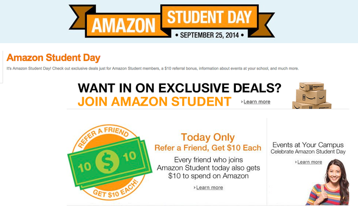Click the arrow before referral Learn more link
This screenshot has height=206, width=358.
[195, 188]
